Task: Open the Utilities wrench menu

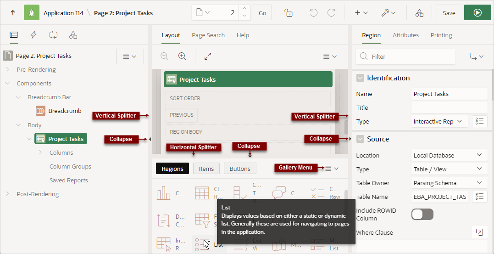Action: pyautogui.click(x=388, y=12)
